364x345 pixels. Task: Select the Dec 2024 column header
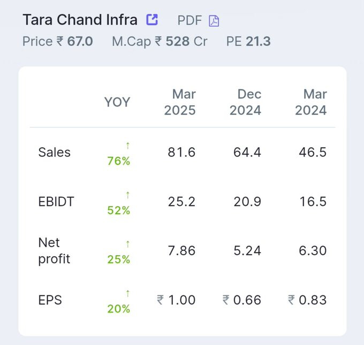(245, 102)
